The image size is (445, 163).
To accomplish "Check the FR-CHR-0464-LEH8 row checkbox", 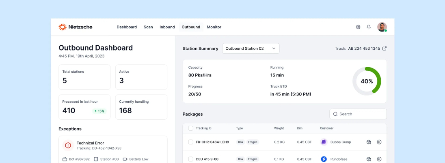I will pyautogui.click(x=191, y=142).
